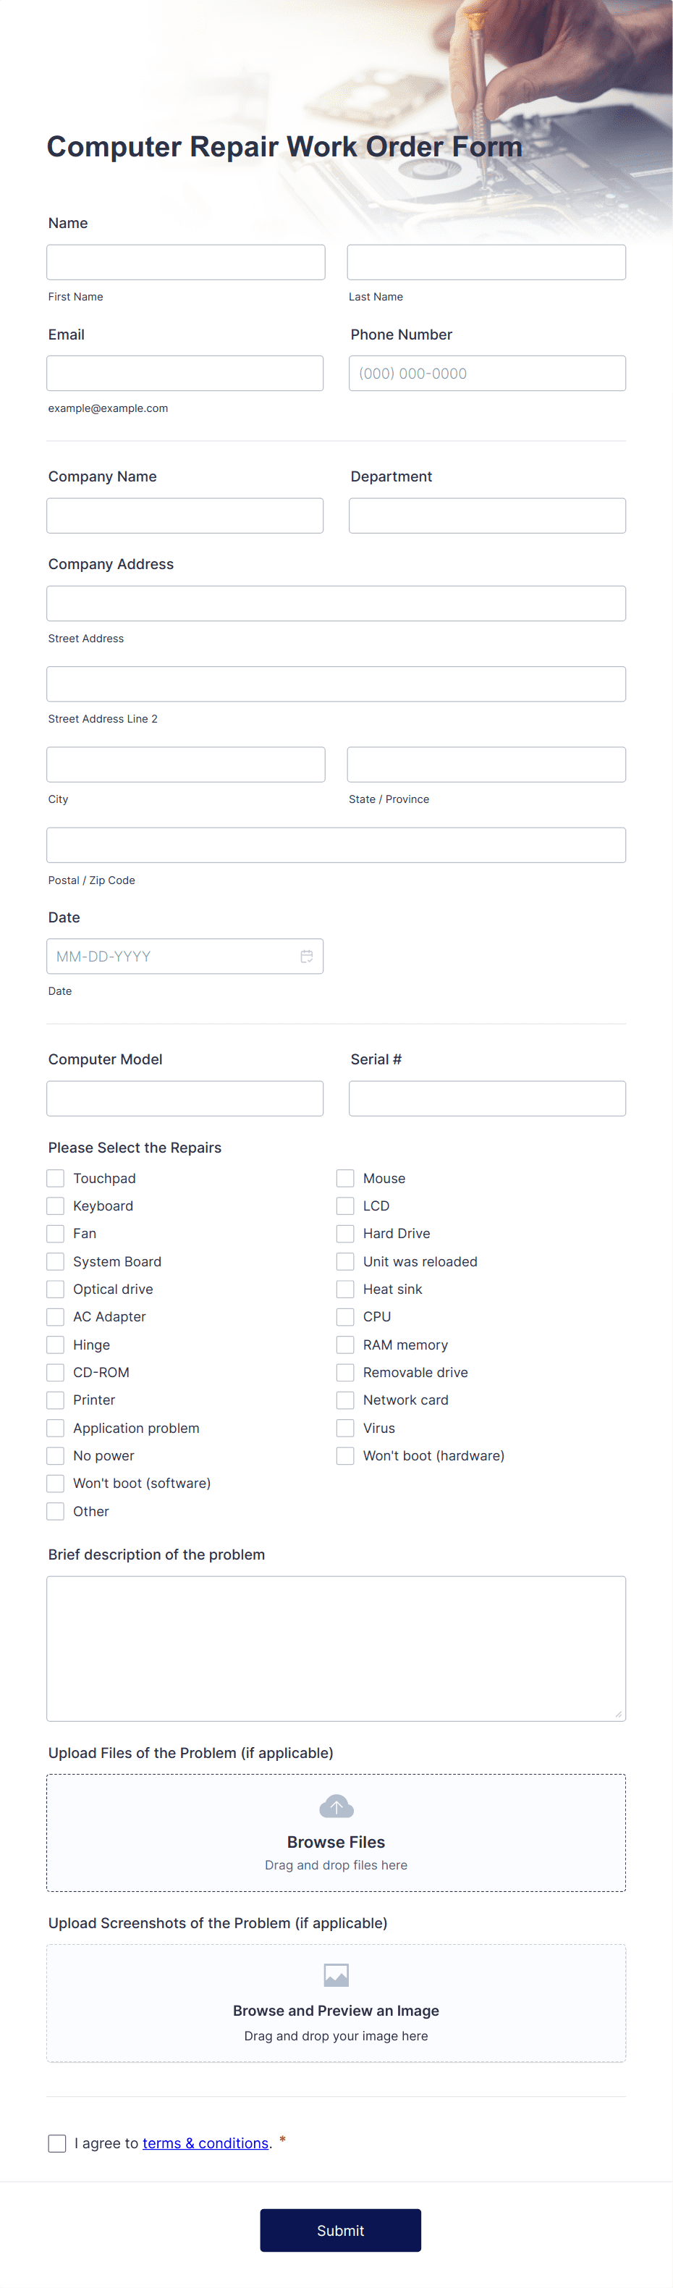The height and width of the screenshot is (2288, 673).
Task: Select the RAM memory checkbox
Action: [345, 1345]
